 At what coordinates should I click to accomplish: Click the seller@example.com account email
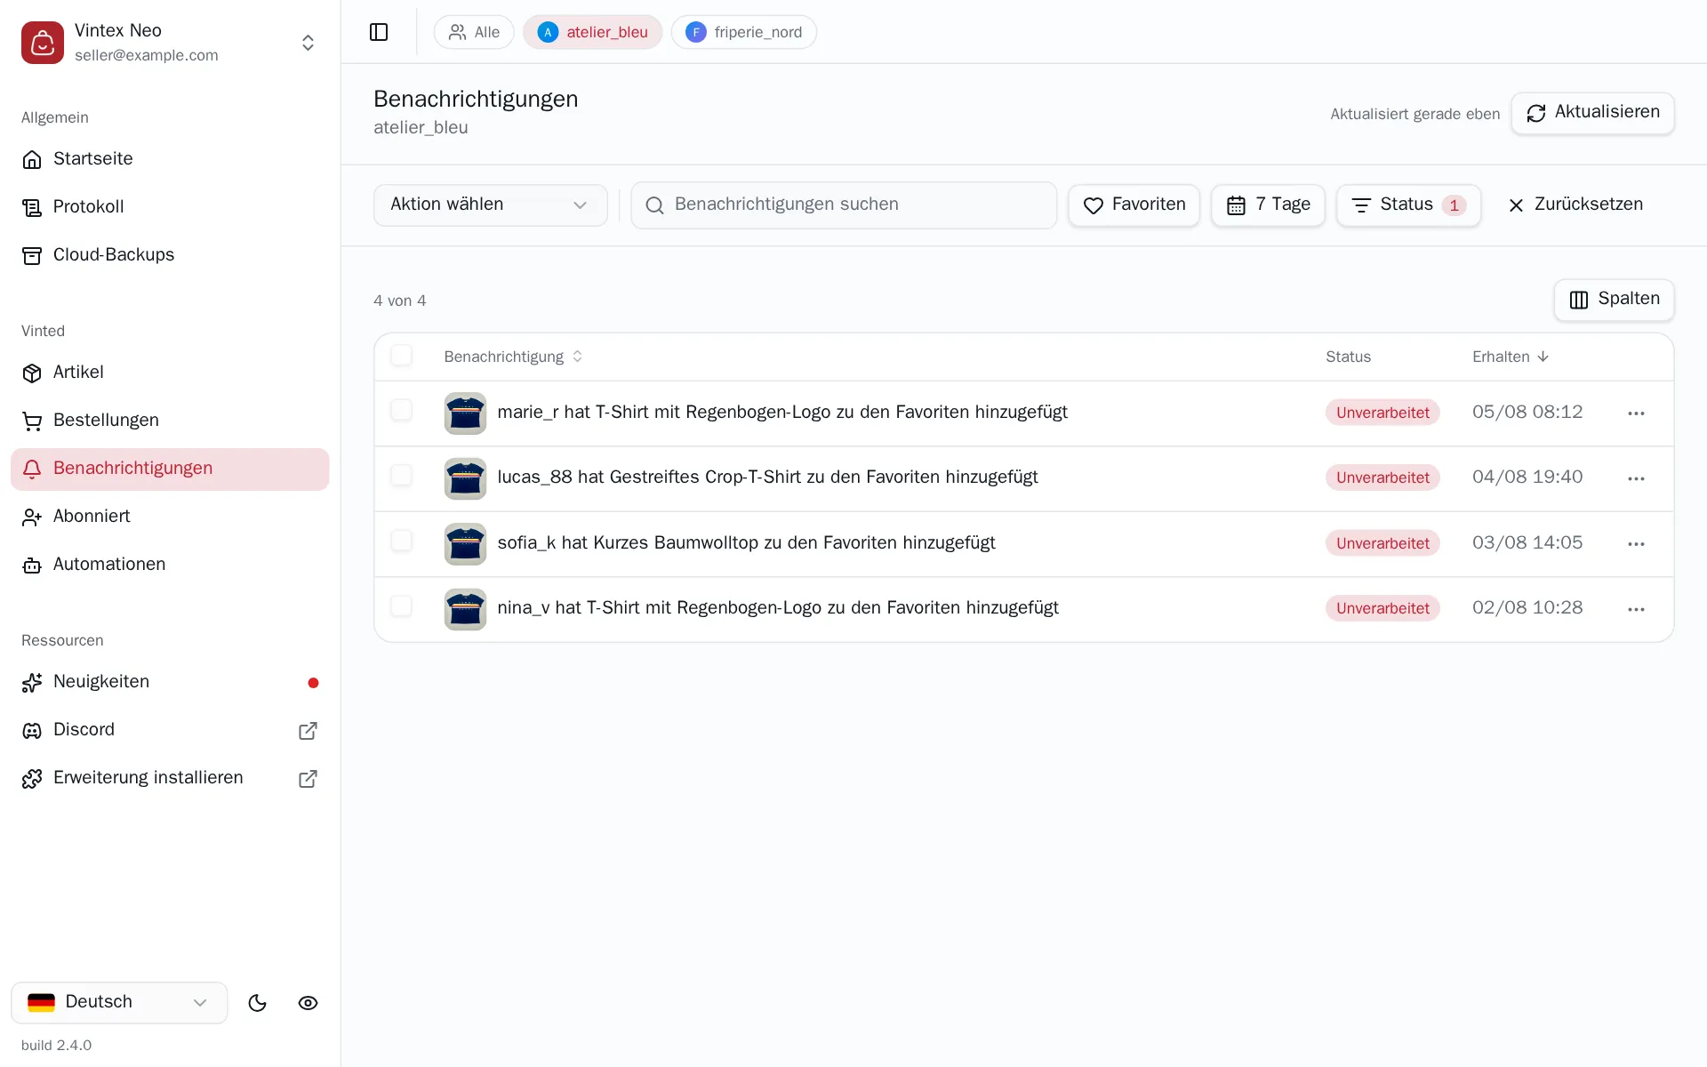(x=147, y=55)
